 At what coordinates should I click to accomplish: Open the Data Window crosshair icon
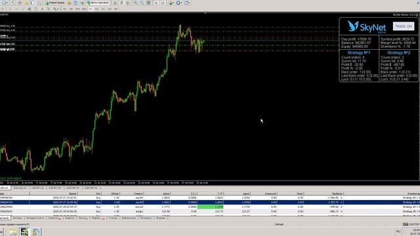20,3
